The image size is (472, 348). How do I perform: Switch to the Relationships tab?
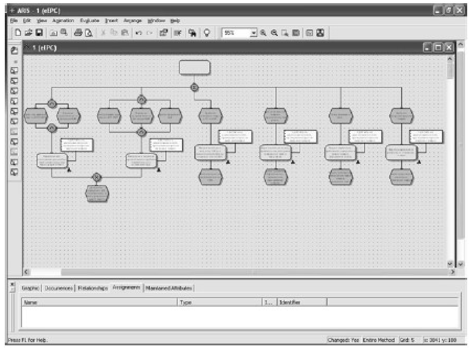pos(93,288)
